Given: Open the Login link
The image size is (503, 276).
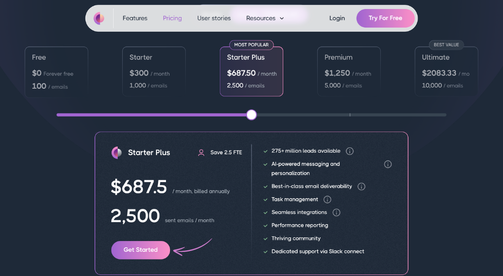Looking at the screenshot, I should (x=337, y=18).
